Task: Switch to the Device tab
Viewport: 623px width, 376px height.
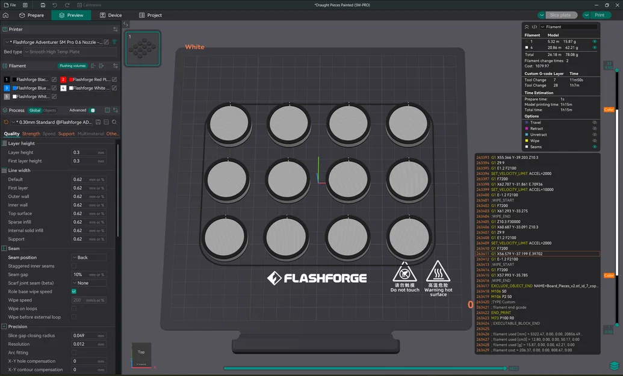Action: tap(111, 15)
